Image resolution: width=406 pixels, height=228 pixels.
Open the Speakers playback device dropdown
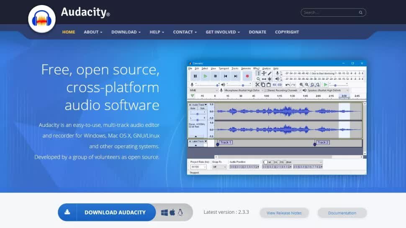[328, 90]
